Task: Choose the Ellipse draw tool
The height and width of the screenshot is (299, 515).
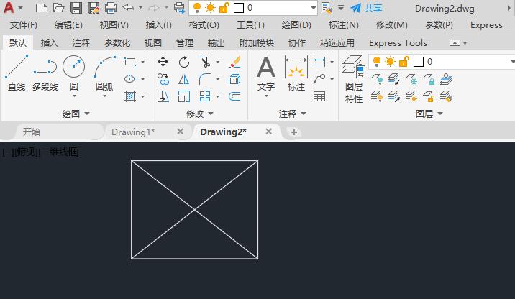Action: (130, 79)
